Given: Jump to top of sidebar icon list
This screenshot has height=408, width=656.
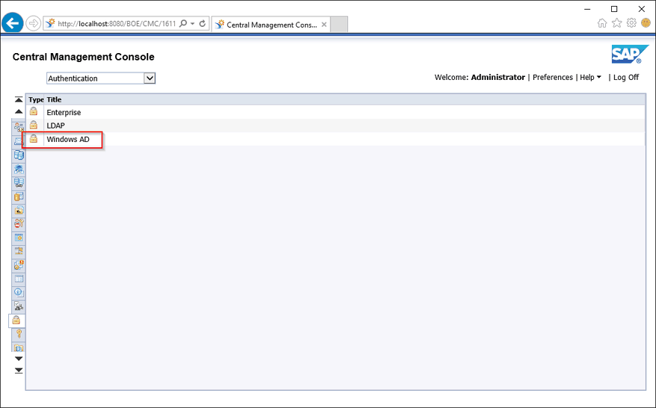Looking at the screenshot, I should point(19,99).
